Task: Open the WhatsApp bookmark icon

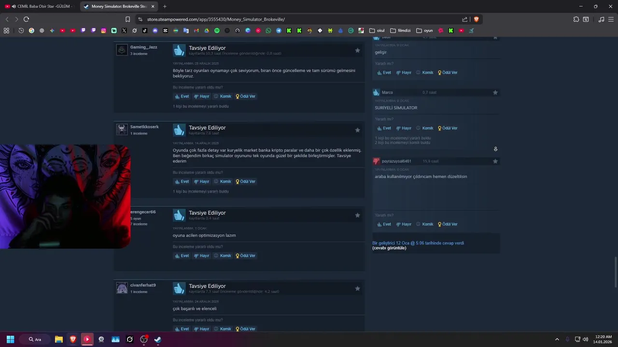Action: (x=268, y=30)
